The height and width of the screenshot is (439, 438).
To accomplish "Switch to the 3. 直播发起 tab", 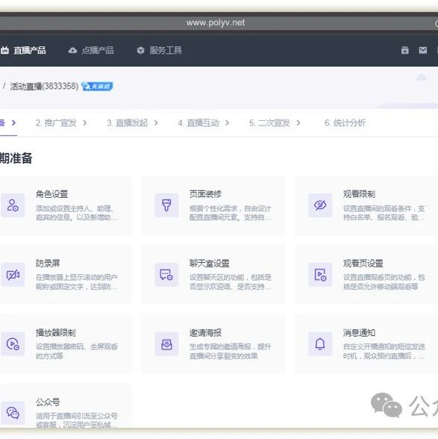I will click(x=128, y=123).
